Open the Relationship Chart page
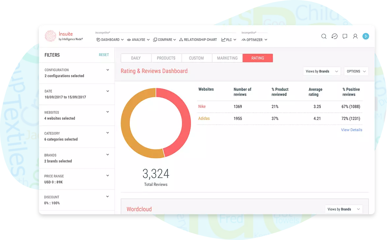 pyautogui.click(x=198, y=40)
